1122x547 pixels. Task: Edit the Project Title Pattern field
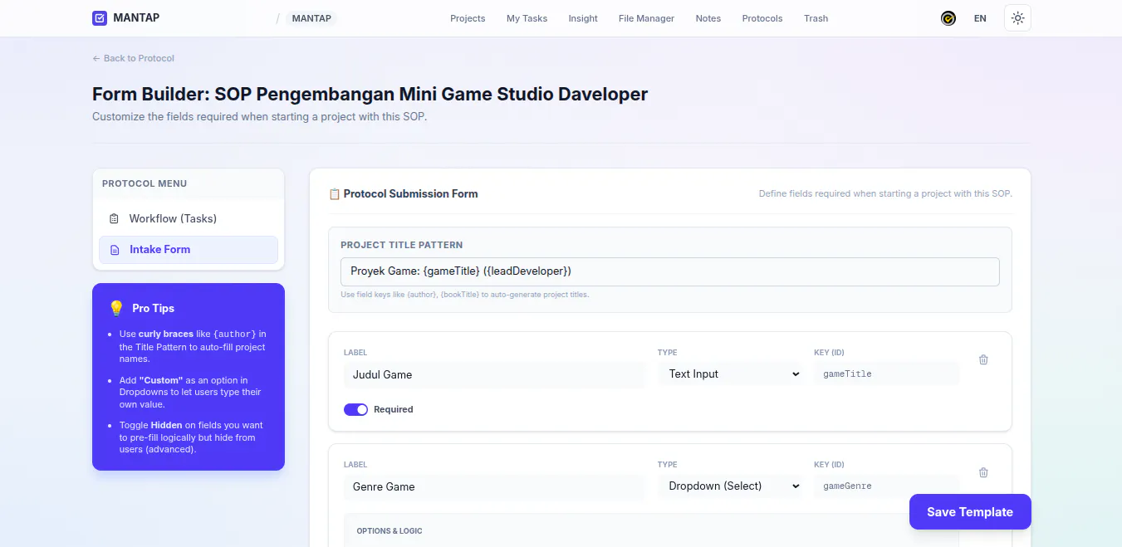click(x=669, y=271)
